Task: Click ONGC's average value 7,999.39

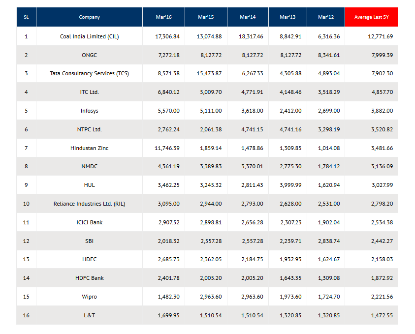Action: pos(382,55)
